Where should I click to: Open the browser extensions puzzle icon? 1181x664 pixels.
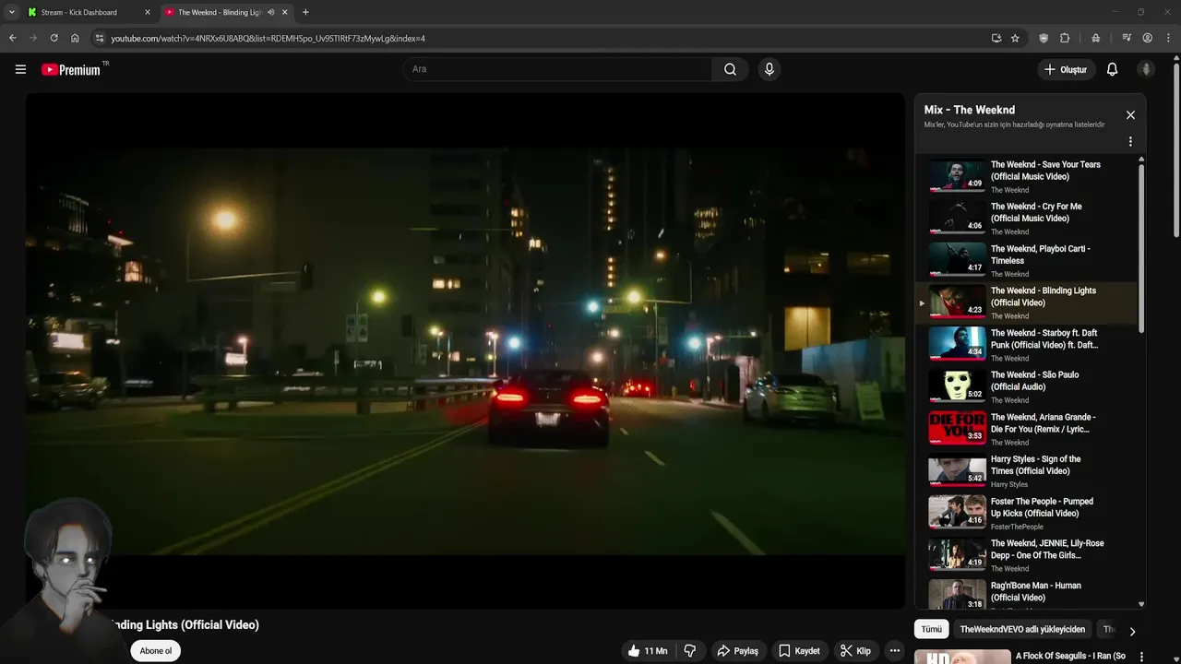pyautogui.click(x=1065, y=38)
